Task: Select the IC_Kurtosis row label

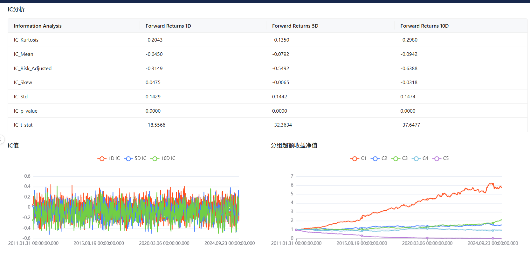Action: (26, 40)
